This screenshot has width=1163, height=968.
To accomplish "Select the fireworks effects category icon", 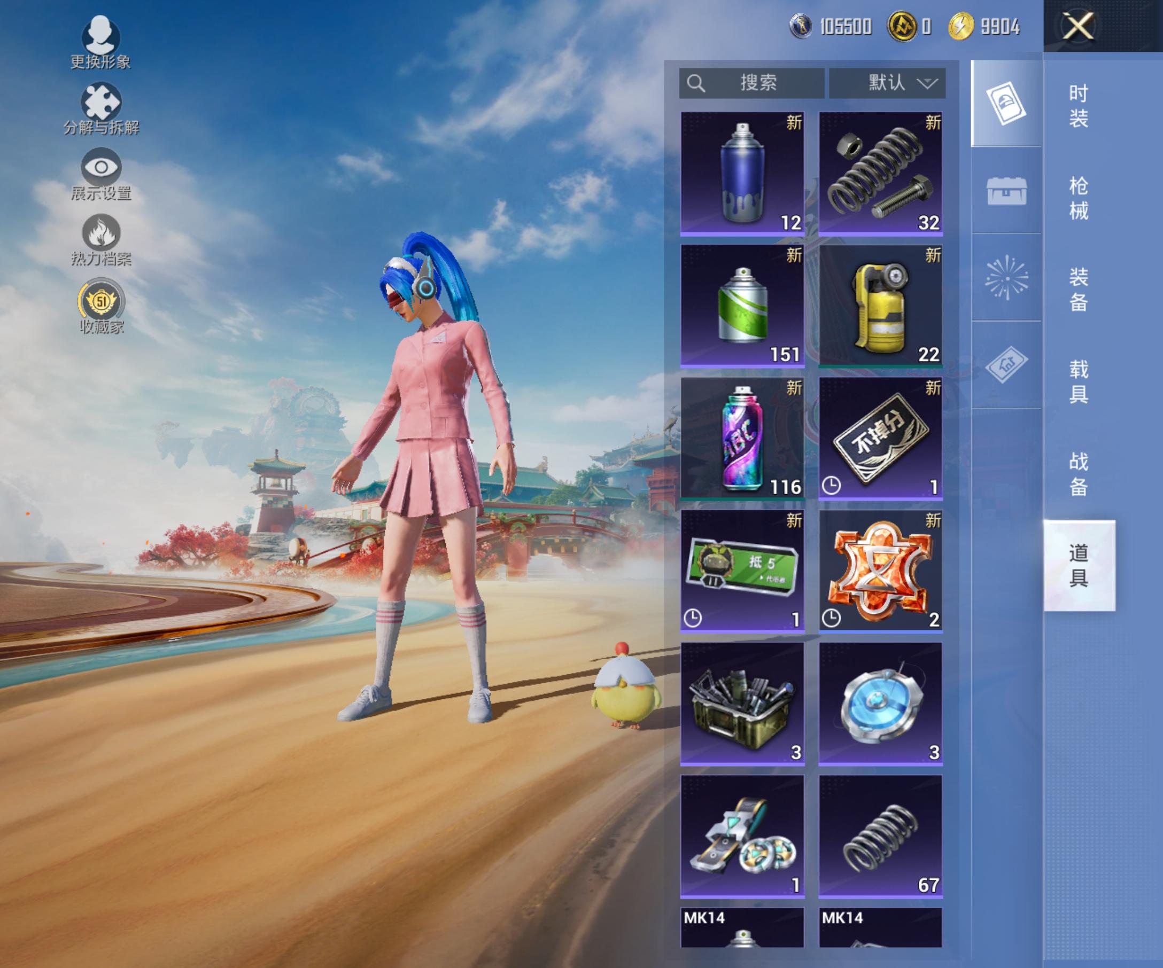I will [1006, 277].
